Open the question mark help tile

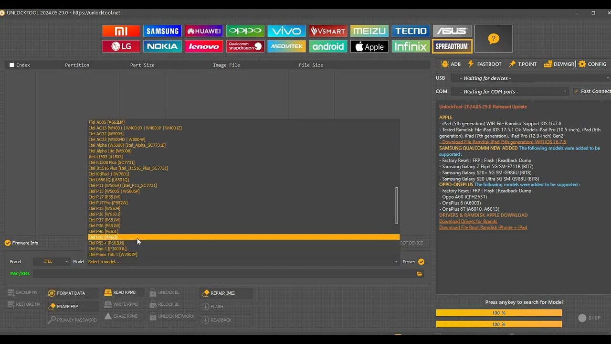point(494,39)
